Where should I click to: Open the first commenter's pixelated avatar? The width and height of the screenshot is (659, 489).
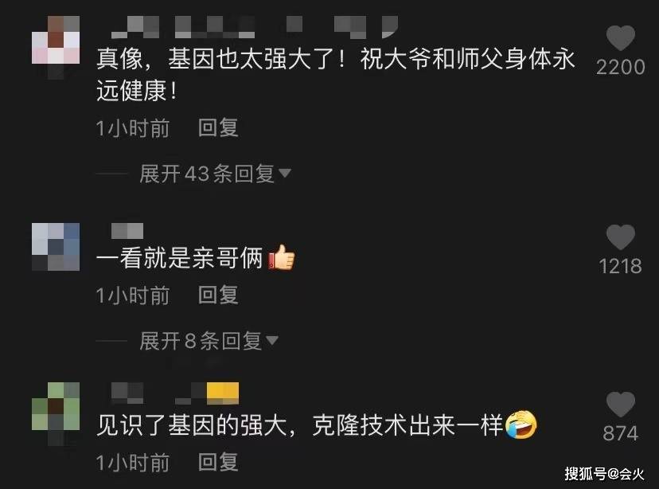pyautogui.click(x=56, y=47)
